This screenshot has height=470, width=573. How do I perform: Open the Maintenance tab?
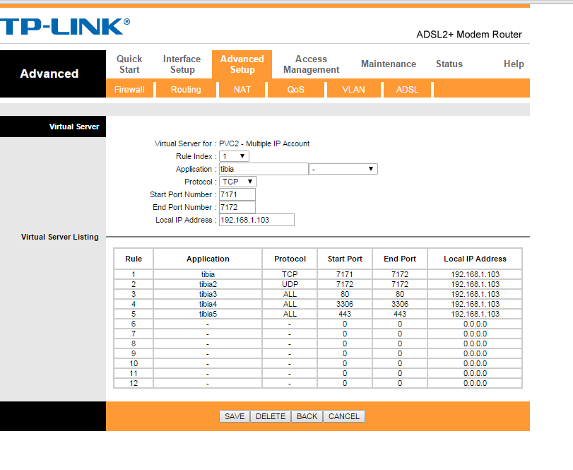coord(389,64)
